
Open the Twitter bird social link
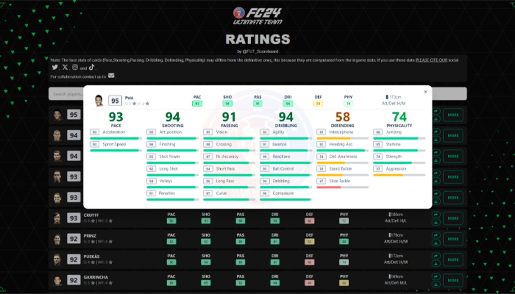point(55,67)
